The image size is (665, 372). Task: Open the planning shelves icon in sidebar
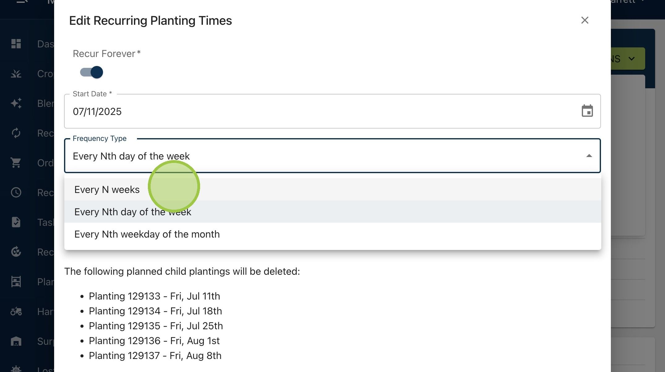click(x=16, y=282)
